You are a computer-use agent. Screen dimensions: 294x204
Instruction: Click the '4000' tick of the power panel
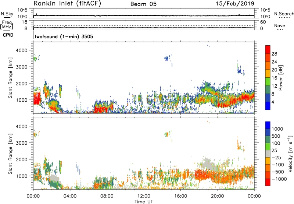click(x=22, y=50)
